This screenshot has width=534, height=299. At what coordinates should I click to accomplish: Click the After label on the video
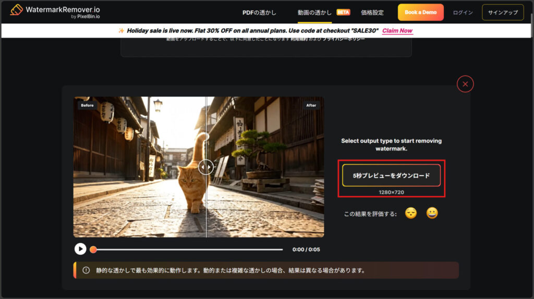point(311,105)
